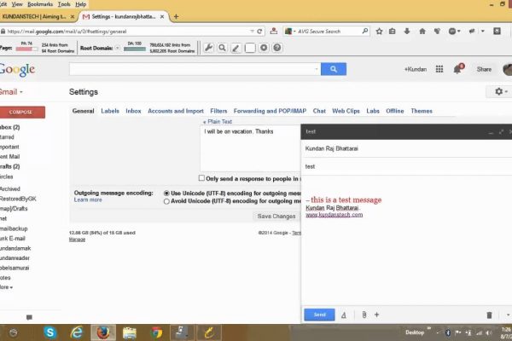The height and width of the screenshot is (341, 512).
Task: Open the Drafts (2) label
Action: pyautogui.click(x=9, y=166)
